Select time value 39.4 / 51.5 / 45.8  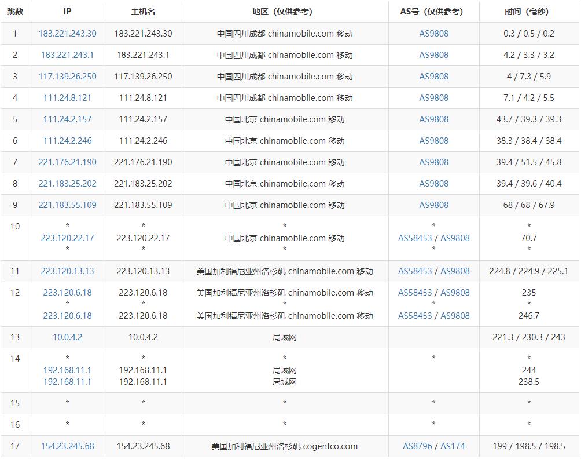coord(529,162)
